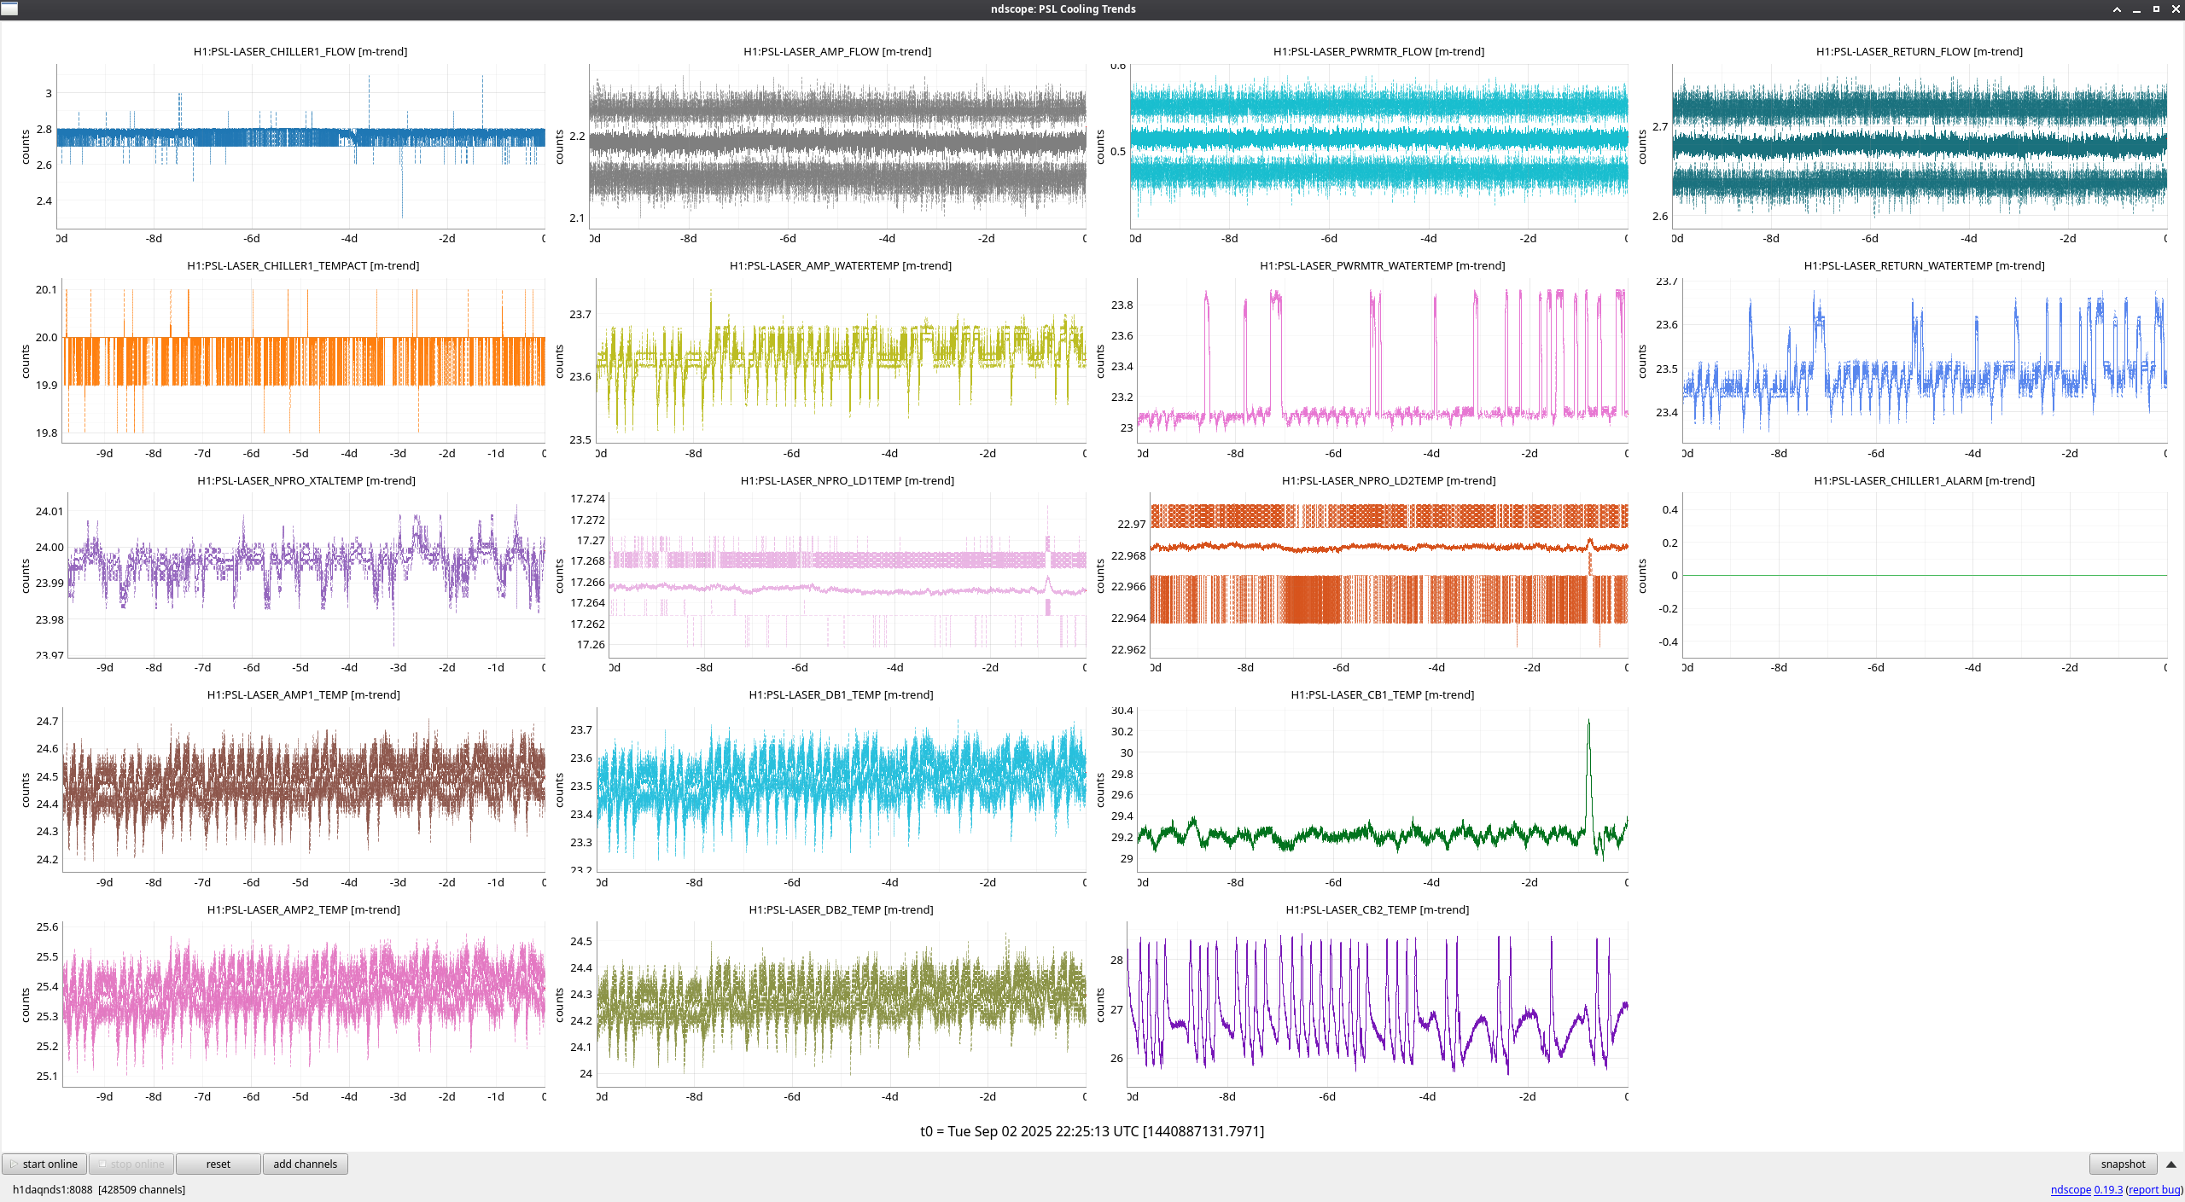Screen dimensions: 2185x1202
Task: Click the NPRO_LD2TEMP plot title
Action: click(x=1388, y=480)
